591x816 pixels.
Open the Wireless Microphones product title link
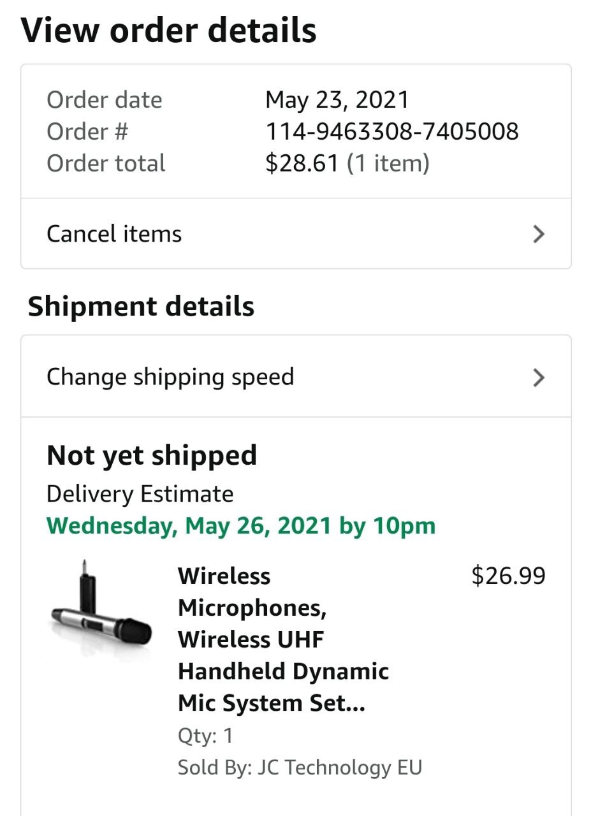pos(283,639)
